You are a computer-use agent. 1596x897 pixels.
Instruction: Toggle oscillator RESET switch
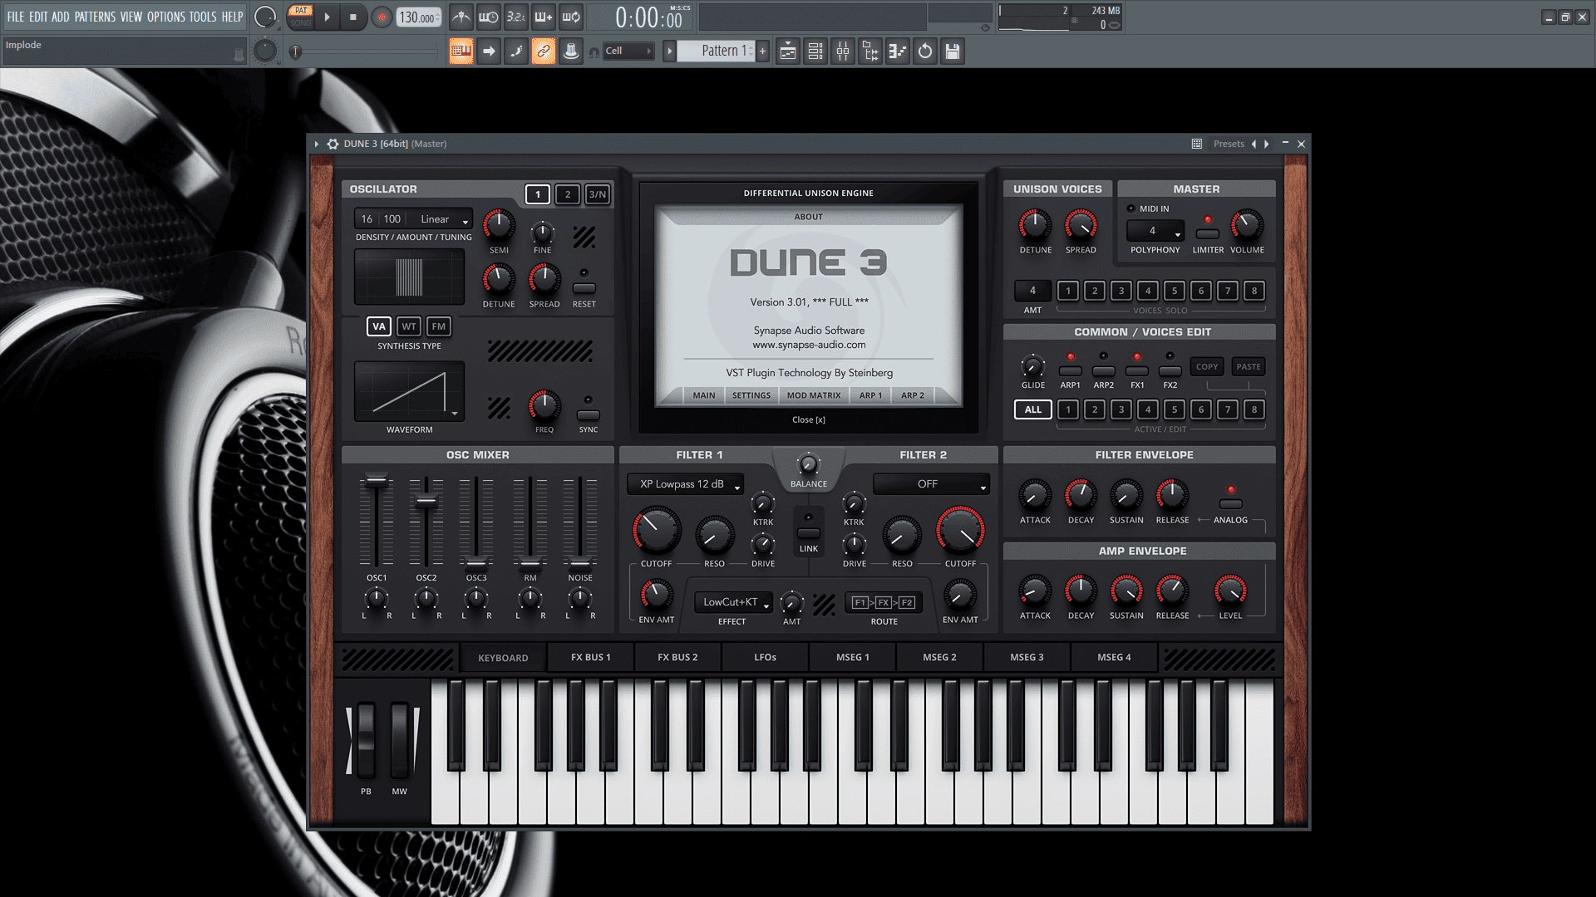pos(584,288)
